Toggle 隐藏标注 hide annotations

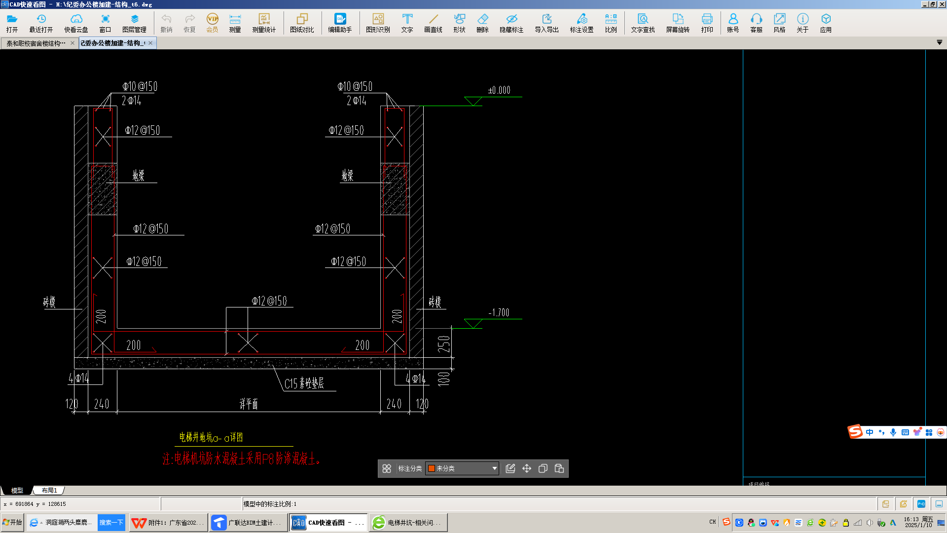click(x=511, y=23)
